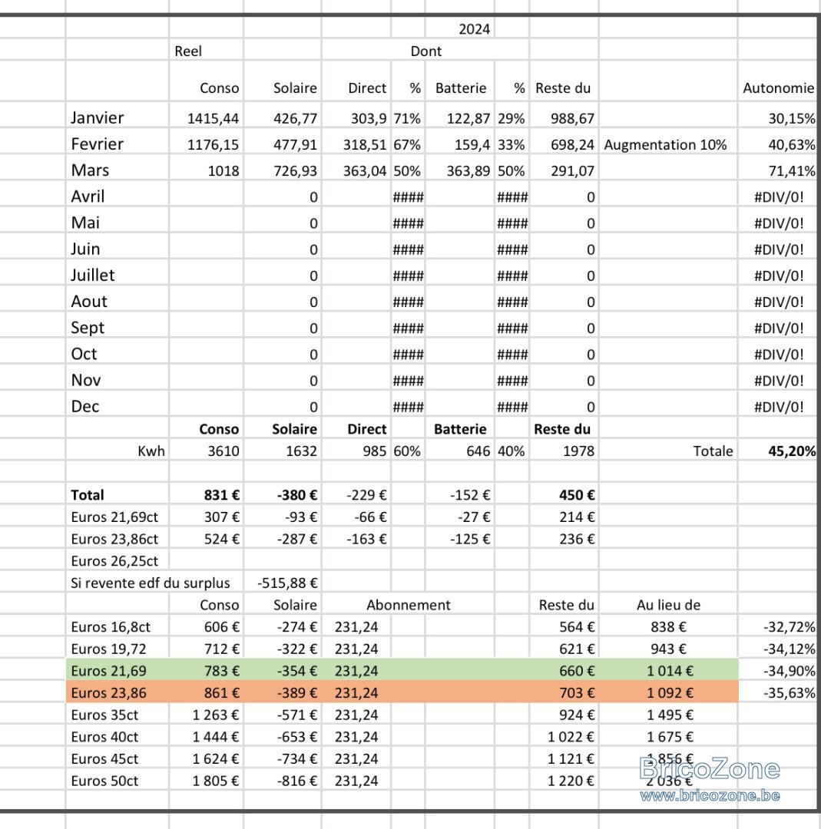Select the Euros 50ct Conso 1 805 €
The width and height of the screenshot is (821, 829).
(x=207, y=781)
